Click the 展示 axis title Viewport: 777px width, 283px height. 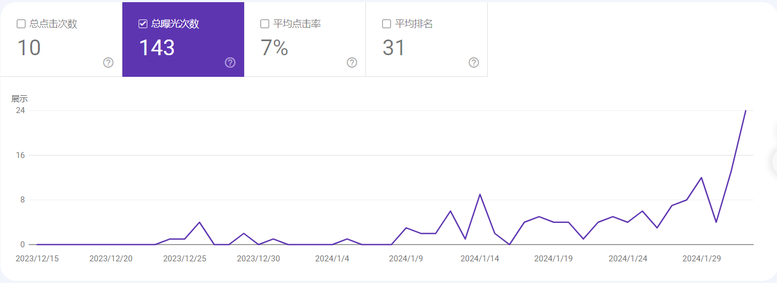(x=19, y=99)
